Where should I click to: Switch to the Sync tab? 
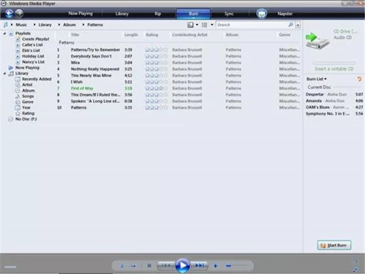click(229, 14)
